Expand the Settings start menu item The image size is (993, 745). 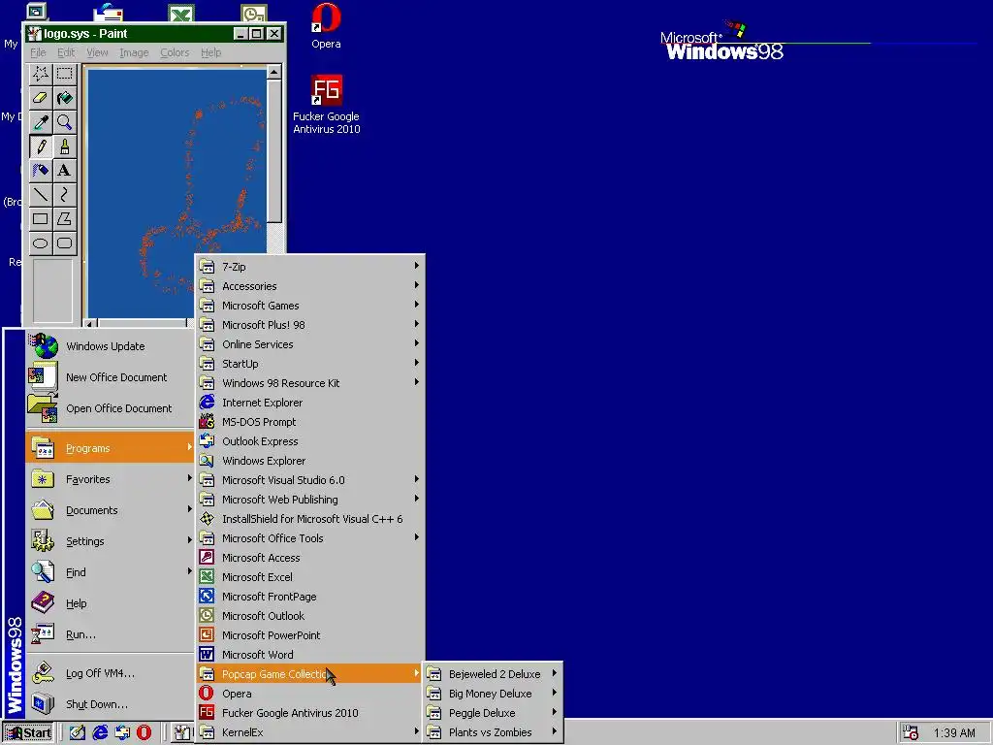tap(111, 541)
